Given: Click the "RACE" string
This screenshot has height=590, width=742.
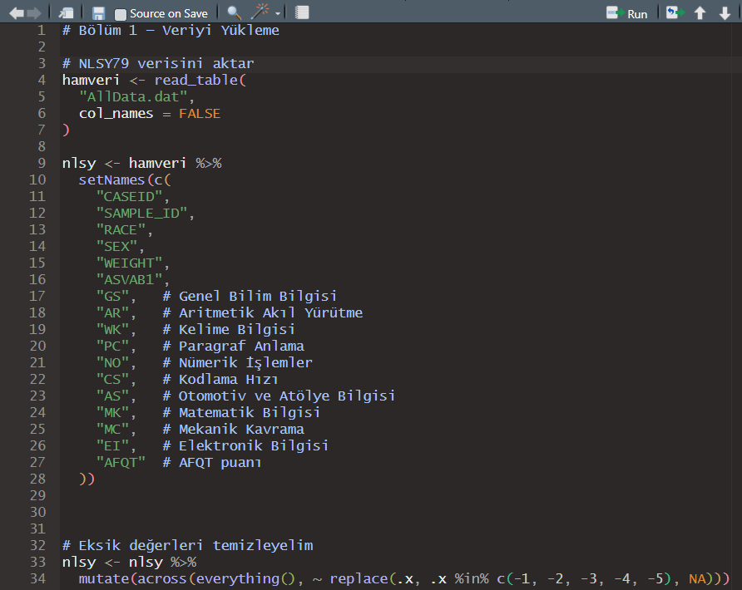Looking at the screenshot, I should click(120, 229).
